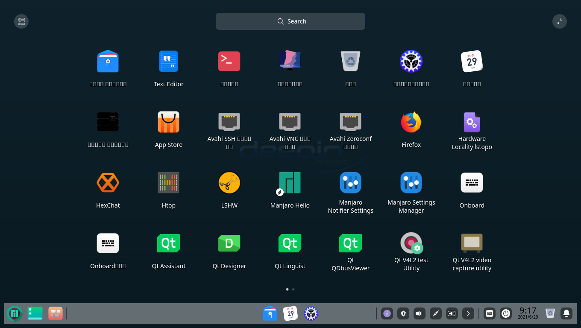Open Trash from the dock

pyautogui.click(x=550, y=313)
